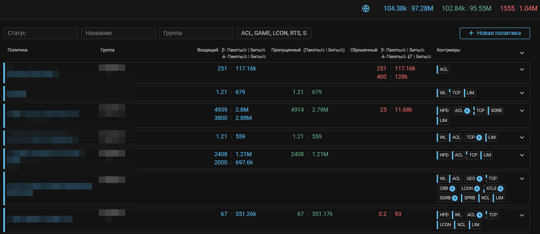Viewport: 540px width, 234px height.
Task: Click the Название filter input
Action: 118,33
